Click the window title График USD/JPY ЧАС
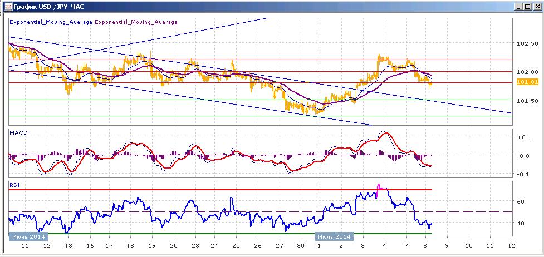The height and width of the screenshot is (257, 544). click(48, 7)
